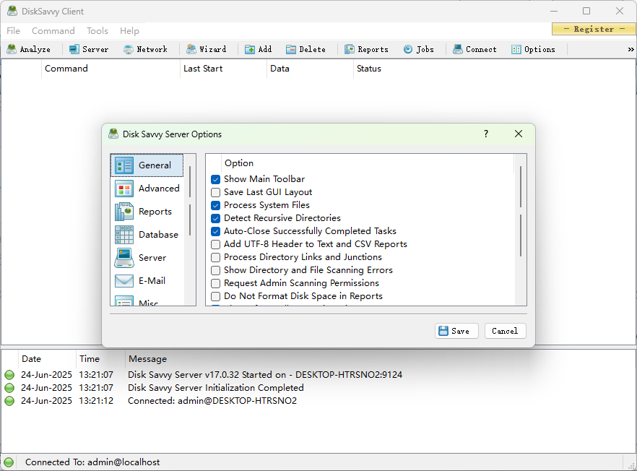Viewport: 637px width, 471px height.
Task: Open Options from the main toolbar
Action: 534,49
